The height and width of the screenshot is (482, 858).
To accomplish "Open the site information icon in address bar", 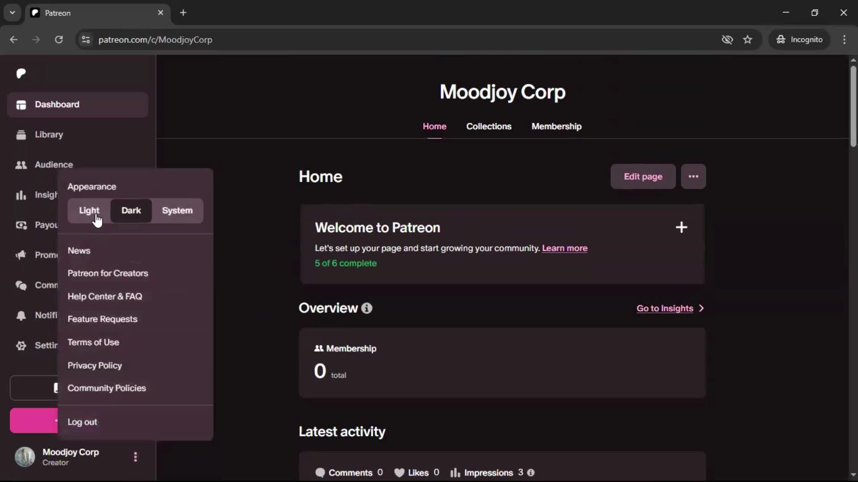I will coord(86,40).
